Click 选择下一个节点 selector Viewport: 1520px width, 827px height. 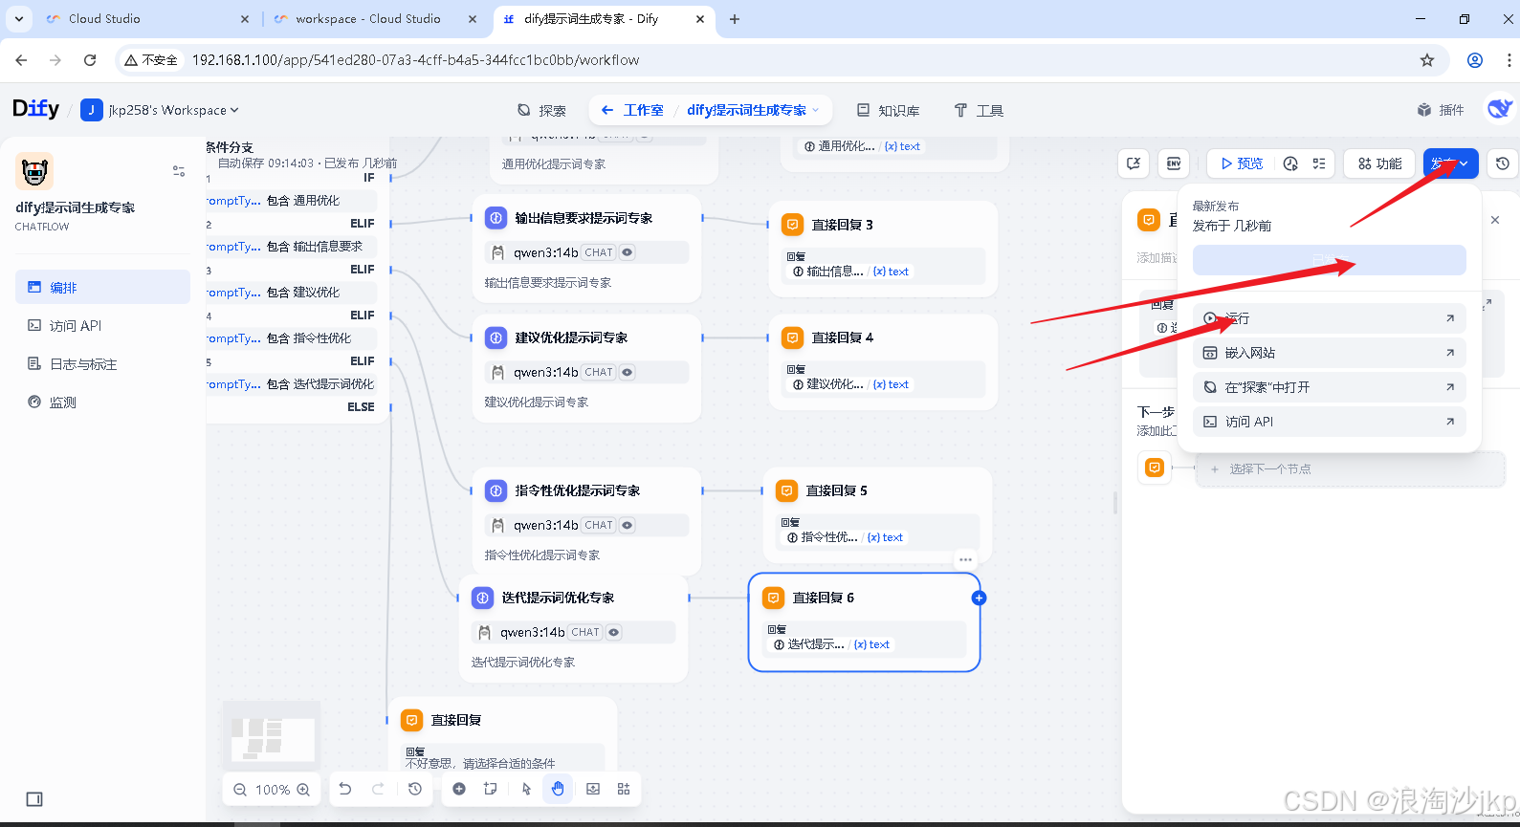pos(1350,468)
